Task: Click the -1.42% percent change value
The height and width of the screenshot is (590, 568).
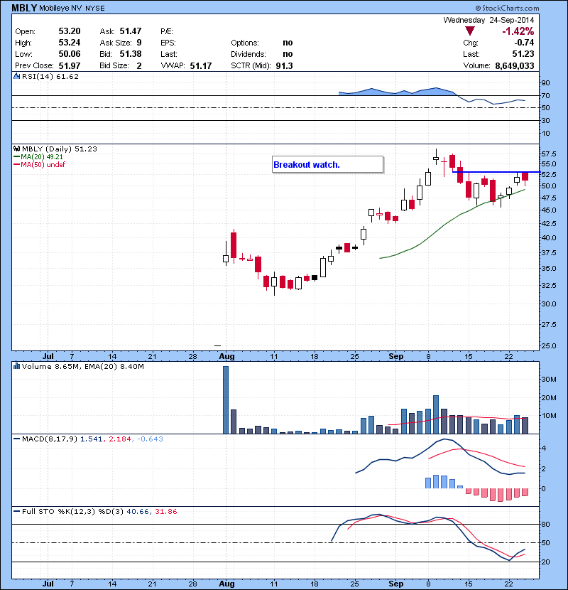Action: tap(518, 31)
